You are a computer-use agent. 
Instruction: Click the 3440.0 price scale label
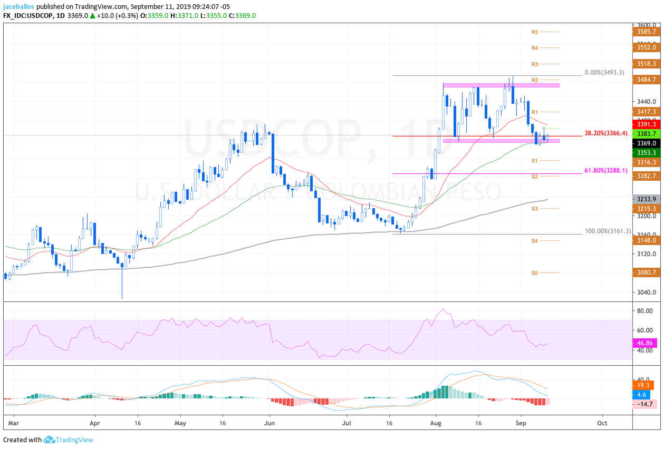pos(647,101)
